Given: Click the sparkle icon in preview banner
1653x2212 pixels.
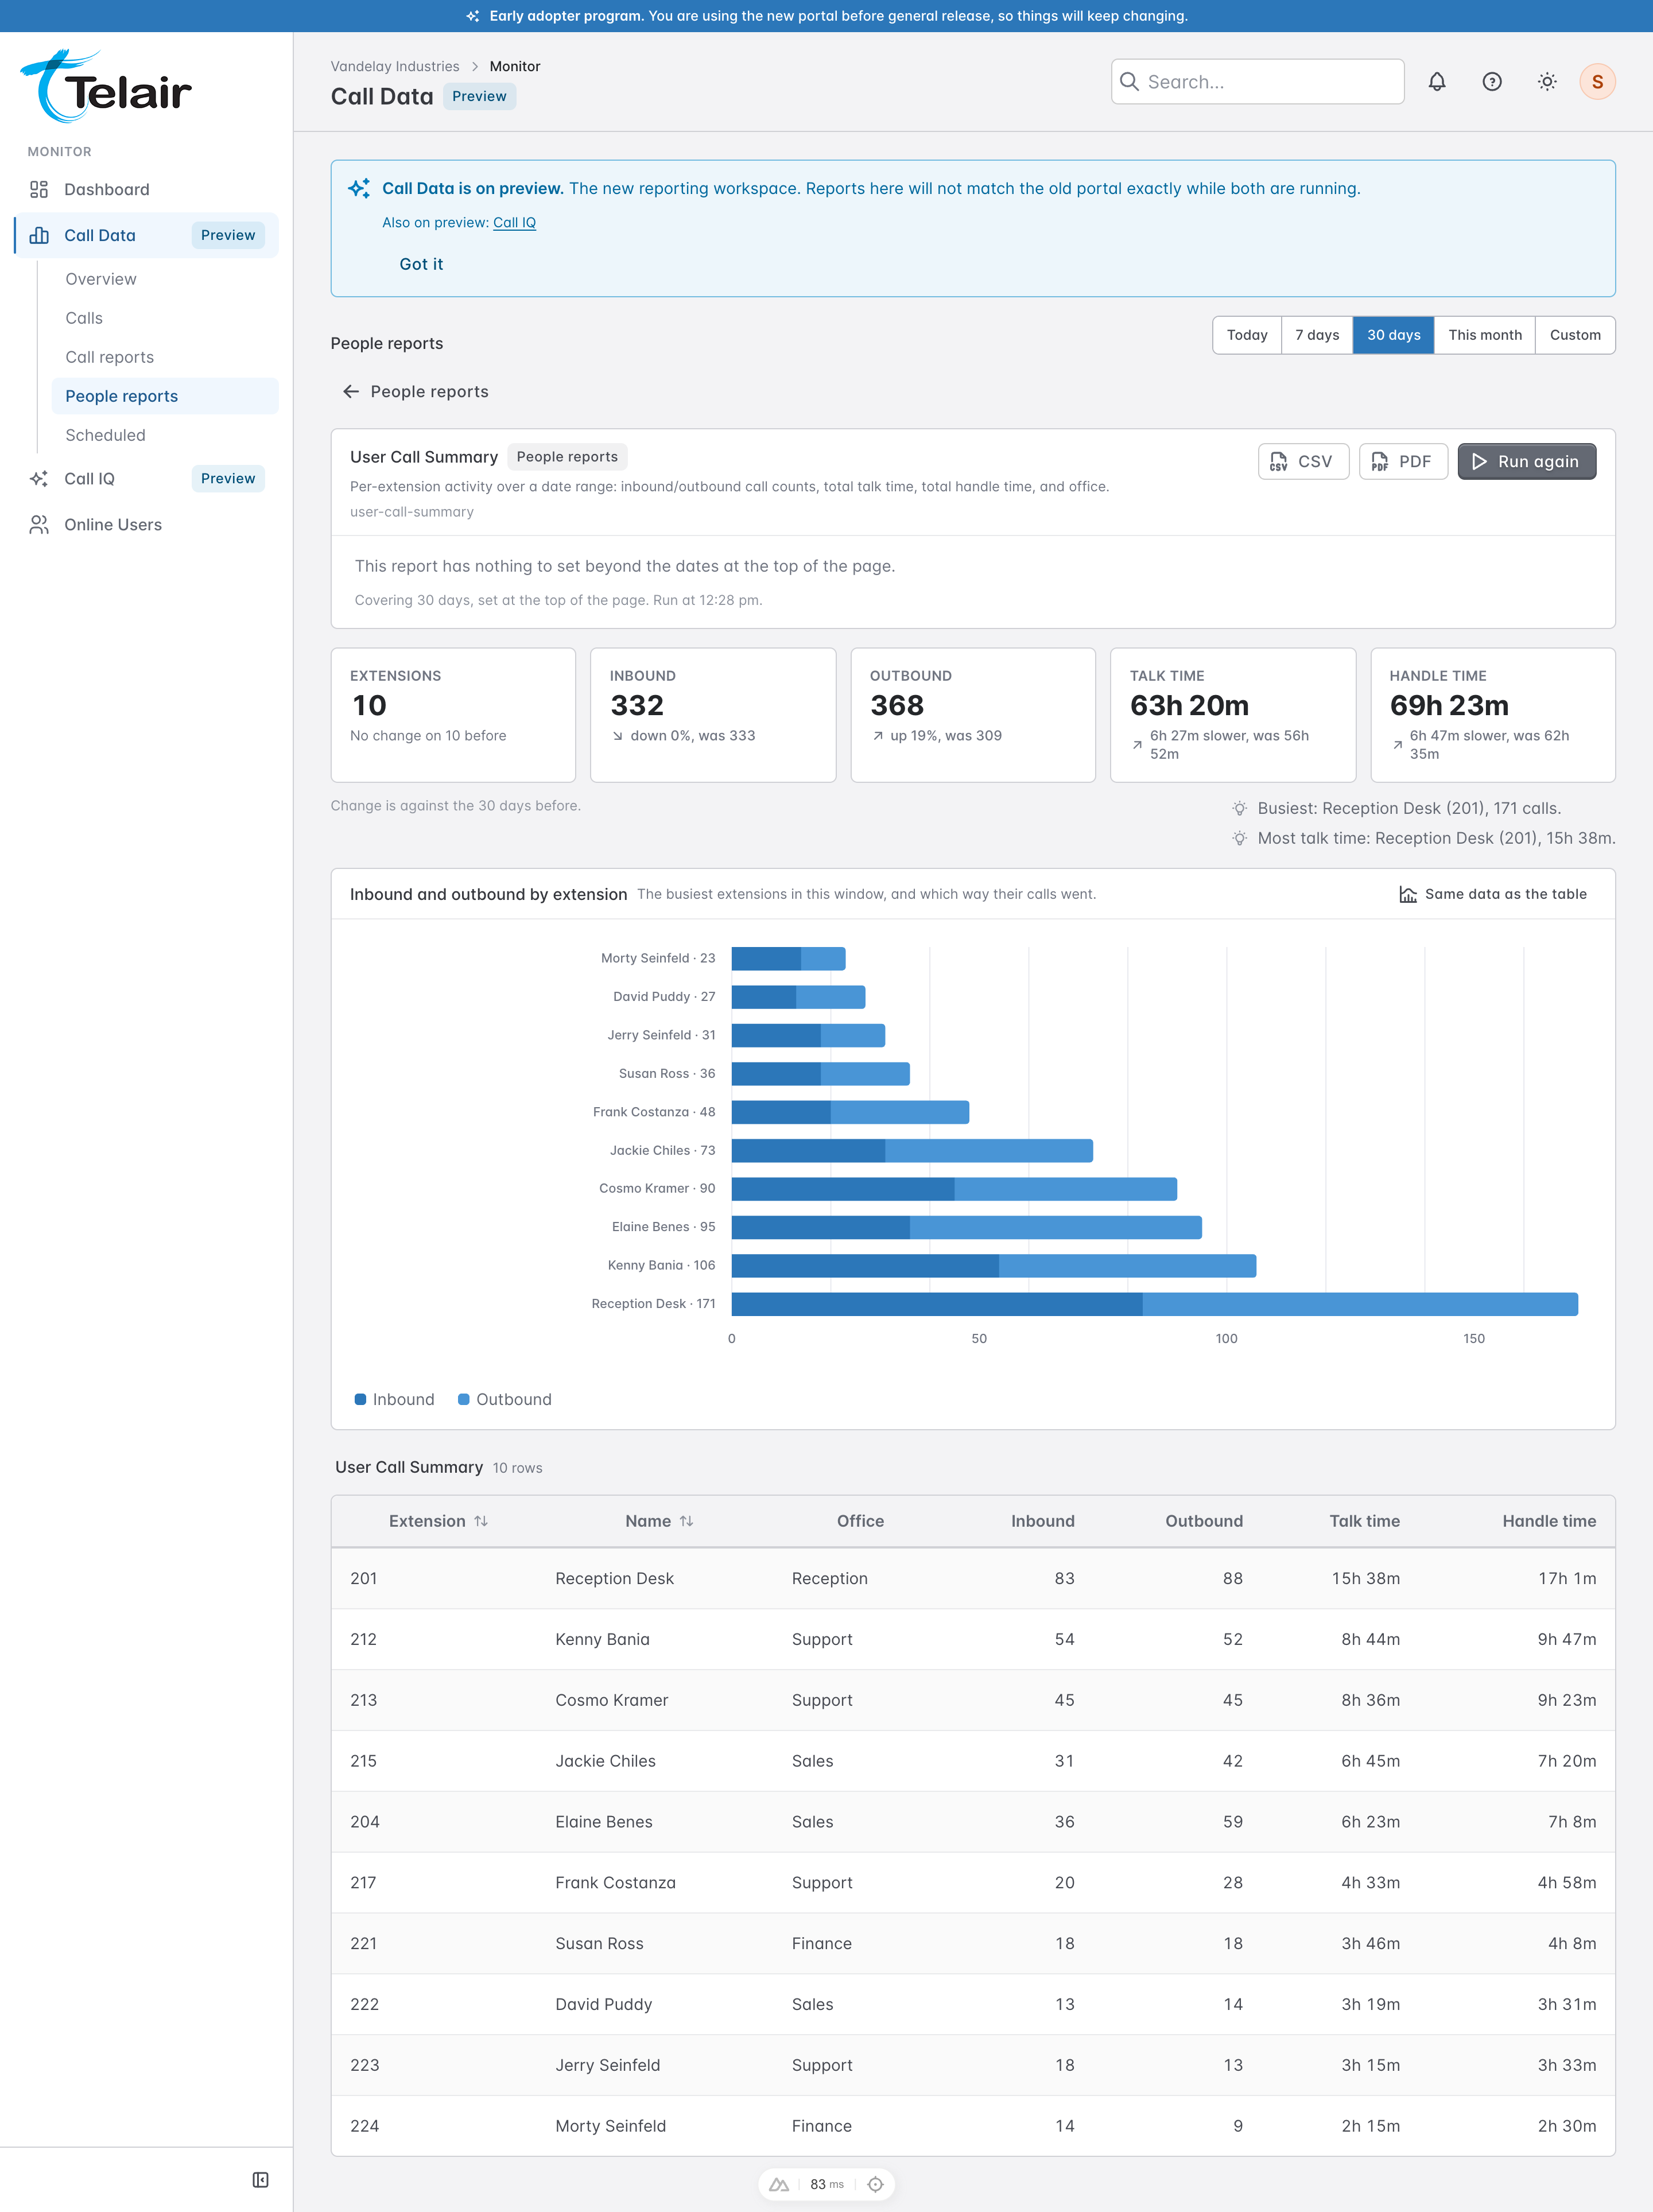Looking at the screenshot, I should (359, 188).
